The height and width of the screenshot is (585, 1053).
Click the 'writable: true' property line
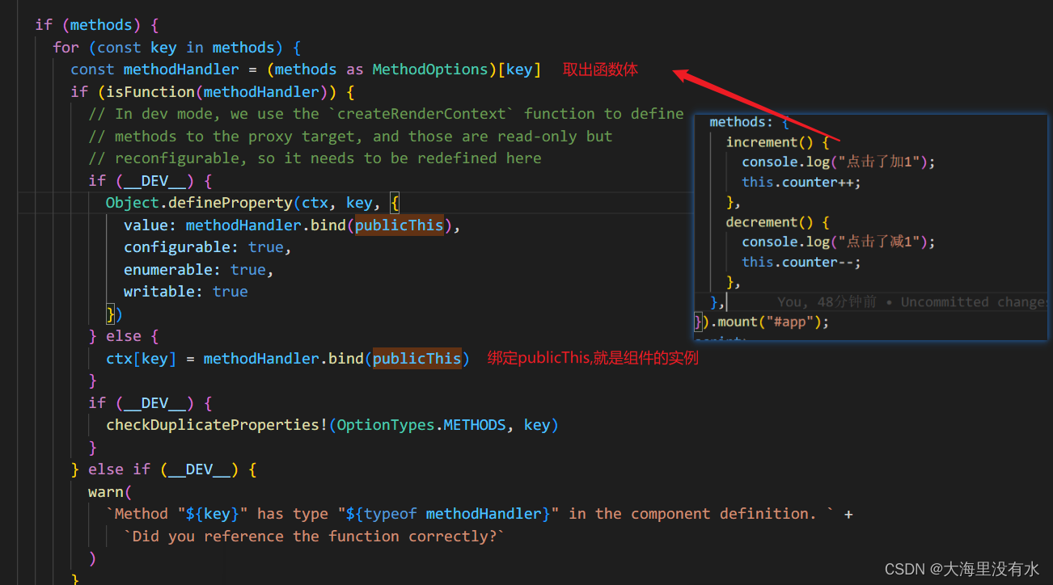pos(185,292)
